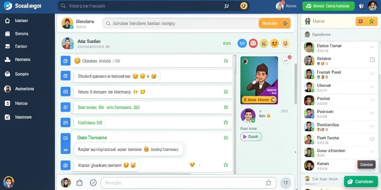
Task: Open the Farlon sidebar icon
Action: coord(7,46)
